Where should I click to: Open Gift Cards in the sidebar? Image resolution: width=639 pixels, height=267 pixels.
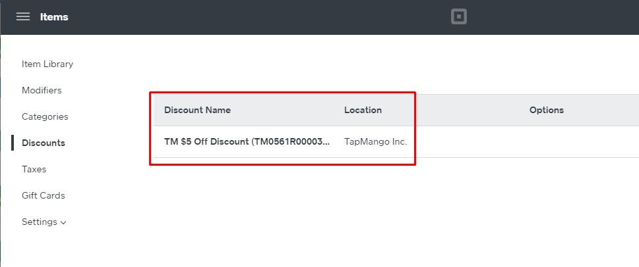click(x=44, y=195)
